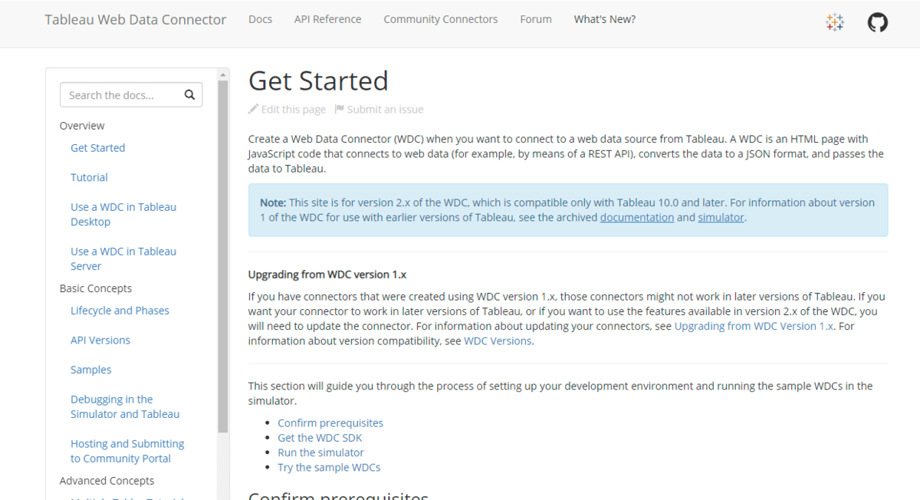Click the pencil icon beside Edit this page
Screen dimensions: 920x500
pos(254,110)
